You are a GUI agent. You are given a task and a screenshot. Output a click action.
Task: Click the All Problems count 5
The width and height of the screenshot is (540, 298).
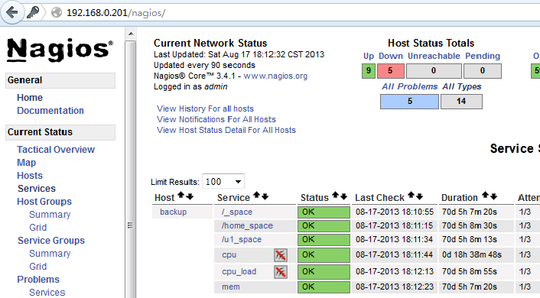pos(409,102)
